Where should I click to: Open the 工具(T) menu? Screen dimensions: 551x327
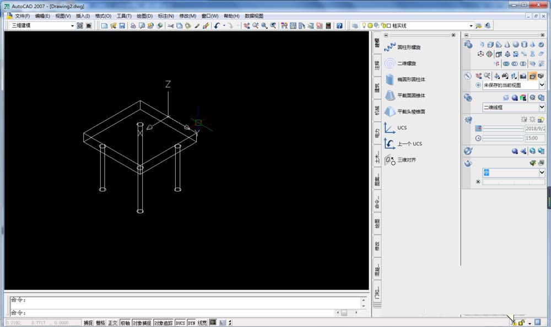coord(125,15)
